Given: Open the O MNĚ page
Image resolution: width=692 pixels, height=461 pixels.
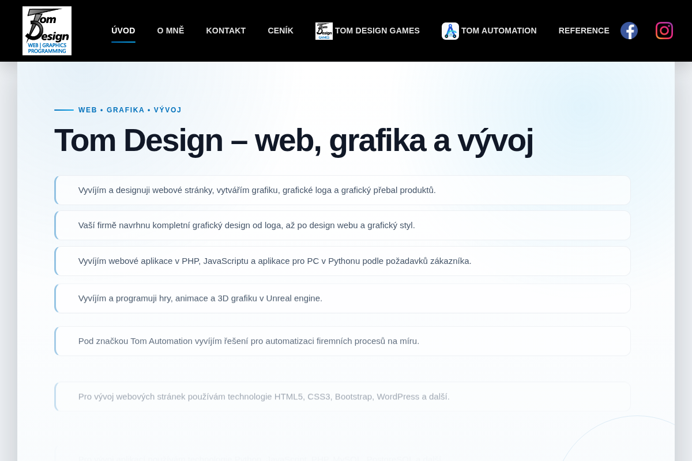Looking at the screenshot, I should (171, 31).
